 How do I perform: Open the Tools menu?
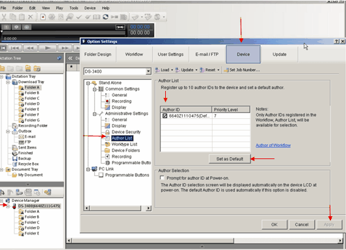(73, 8)
